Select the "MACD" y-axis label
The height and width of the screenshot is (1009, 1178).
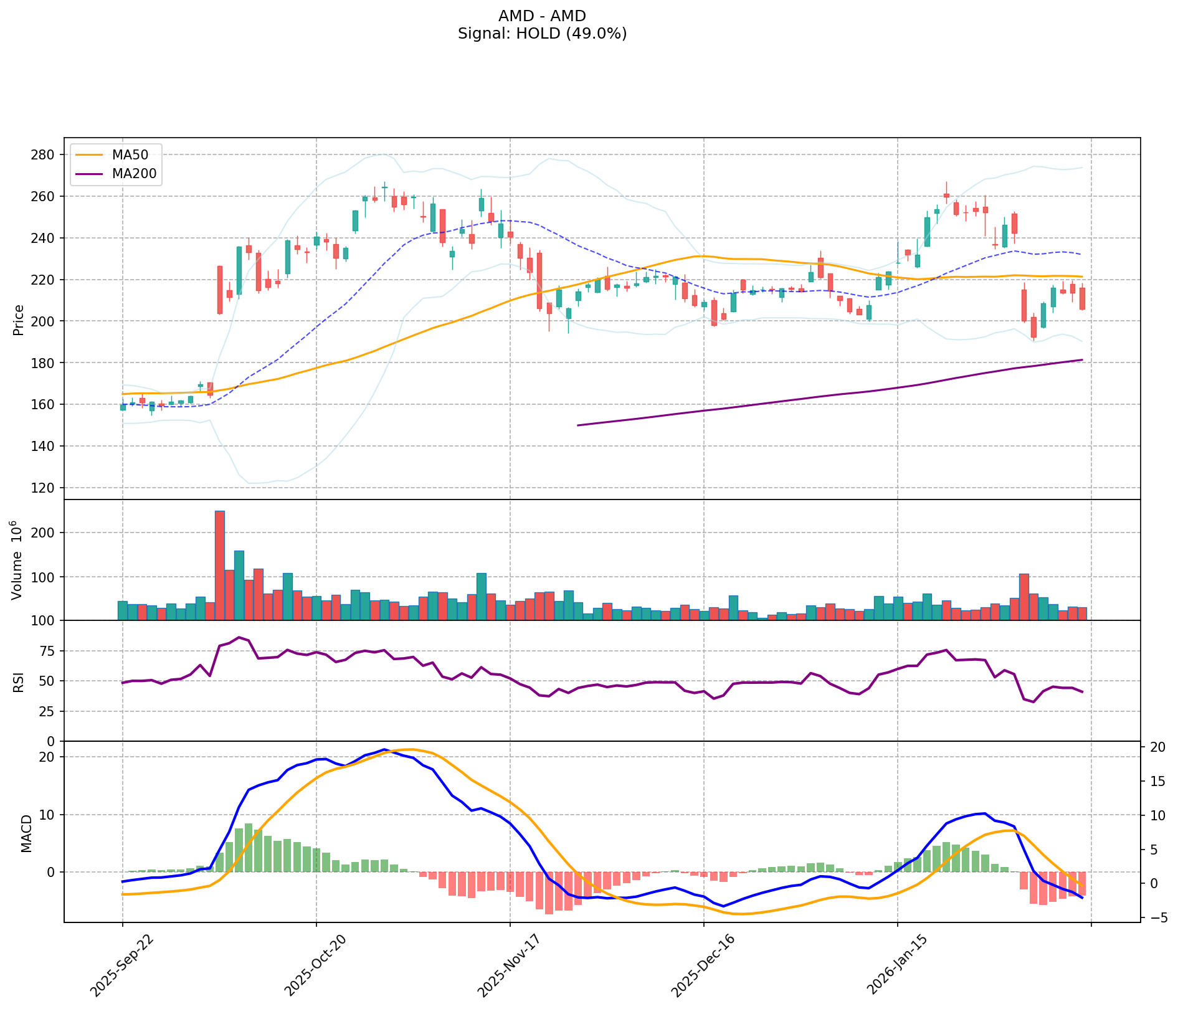coord(26,833)
